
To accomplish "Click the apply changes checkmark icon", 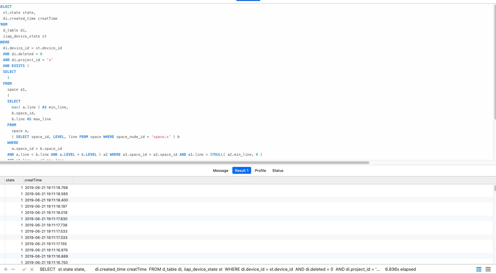I will click(x=24, y=269).
